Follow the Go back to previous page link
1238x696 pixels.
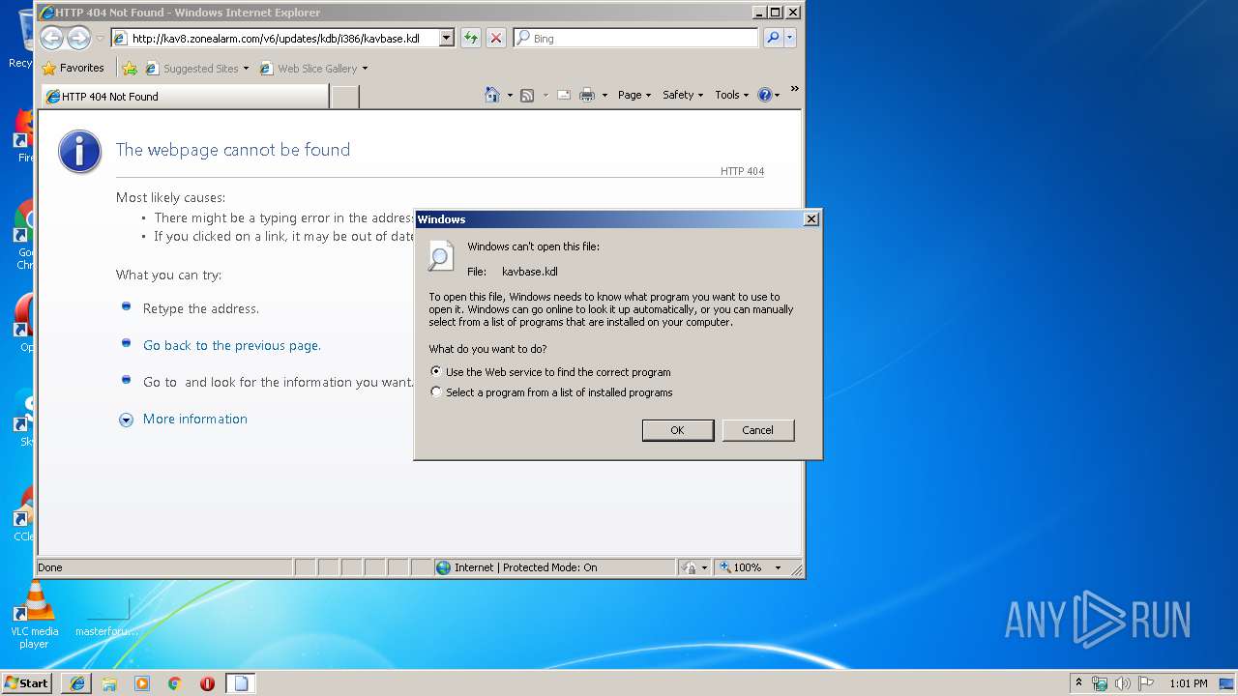[232, 346]
